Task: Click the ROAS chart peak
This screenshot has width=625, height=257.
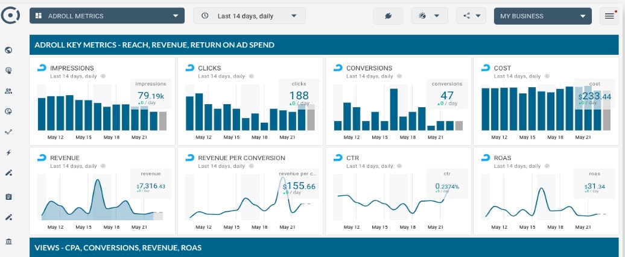Action: pos(541,190)
